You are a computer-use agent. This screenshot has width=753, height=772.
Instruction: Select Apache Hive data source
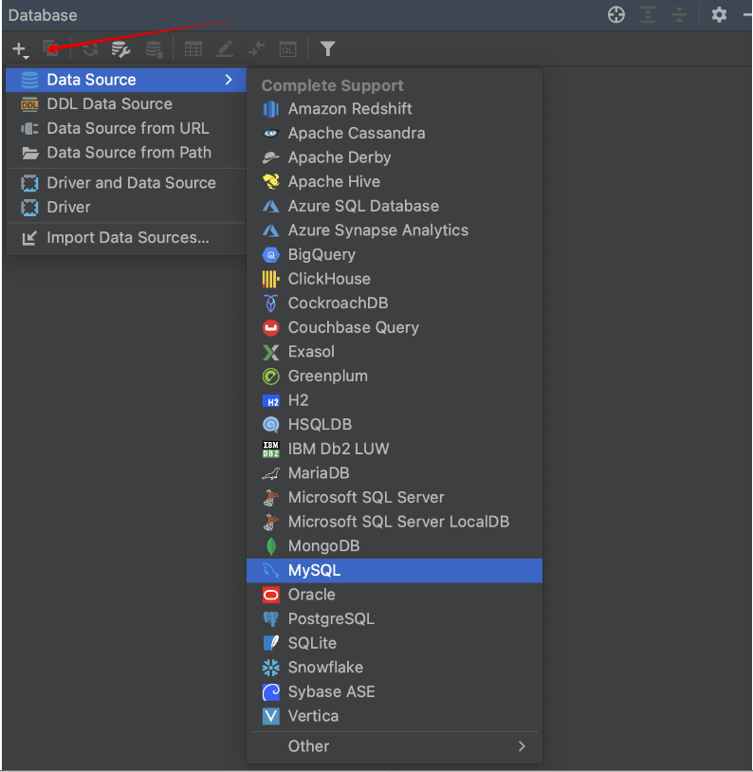click(x=395, y=182)
